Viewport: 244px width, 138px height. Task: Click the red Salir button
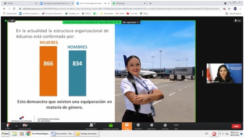pyautogui.click(x=236, y=126)
